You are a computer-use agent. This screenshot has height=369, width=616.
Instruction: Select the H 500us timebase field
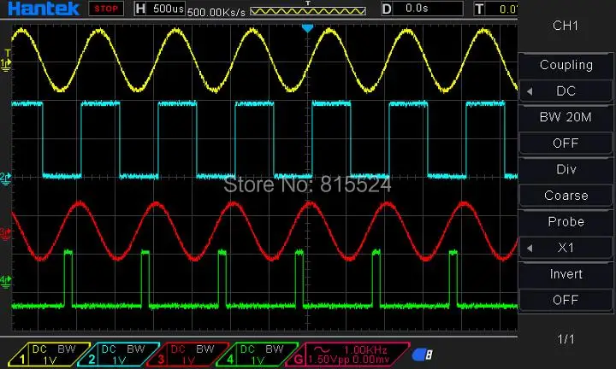pos(159,9)
